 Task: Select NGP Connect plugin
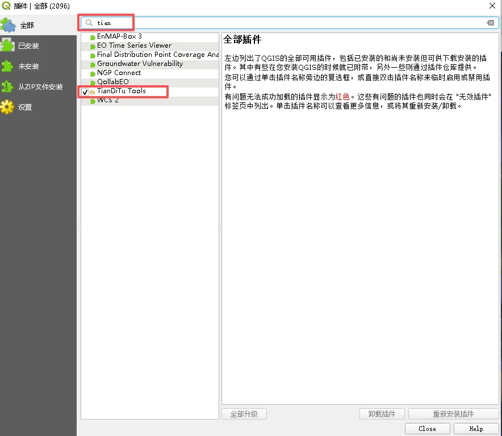click(x=150, y=73)
